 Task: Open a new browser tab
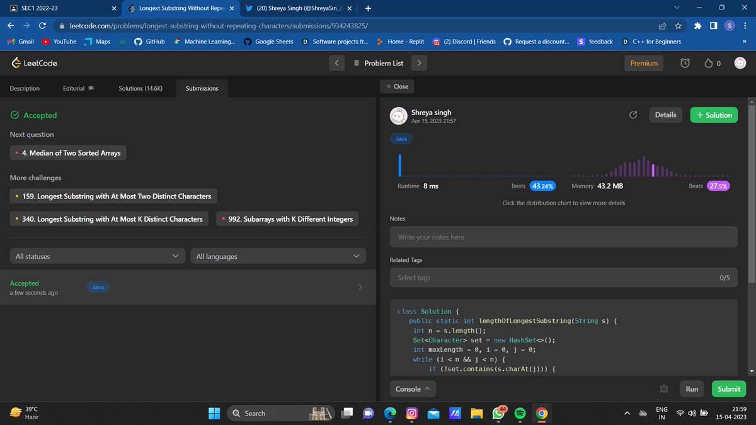tap(368, 9)
